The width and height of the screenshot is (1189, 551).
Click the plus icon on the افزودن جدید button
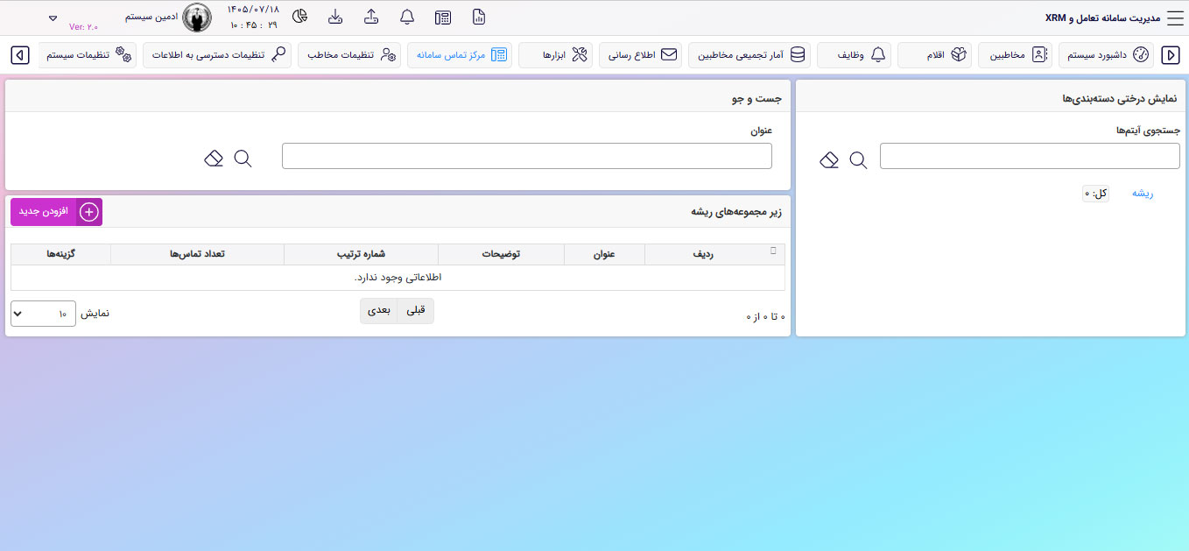click(x=89, y=212)
